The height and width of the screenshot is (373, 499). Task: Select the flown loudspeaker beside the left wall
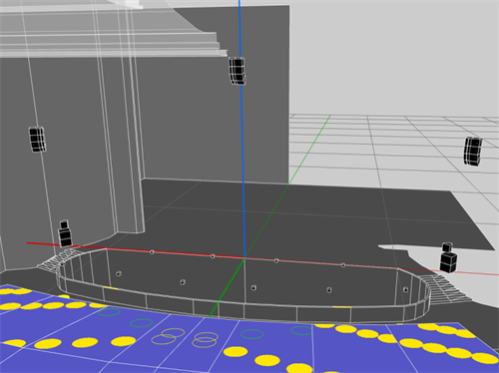[x=37, y=140]
